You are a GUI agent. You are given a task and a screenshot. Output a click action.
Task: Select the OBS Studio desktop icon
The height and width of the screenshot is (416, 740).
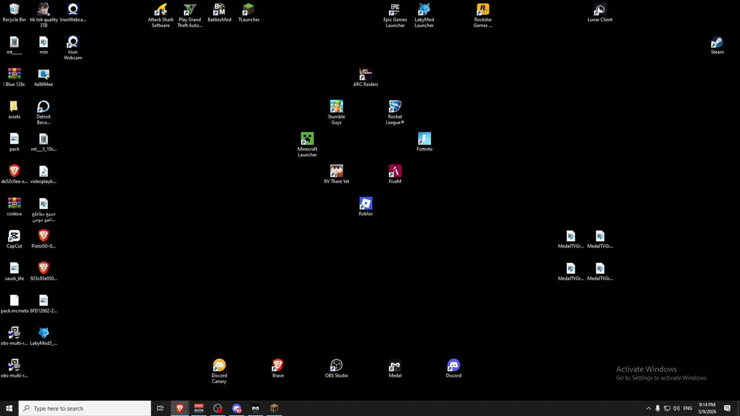point(336,369)
